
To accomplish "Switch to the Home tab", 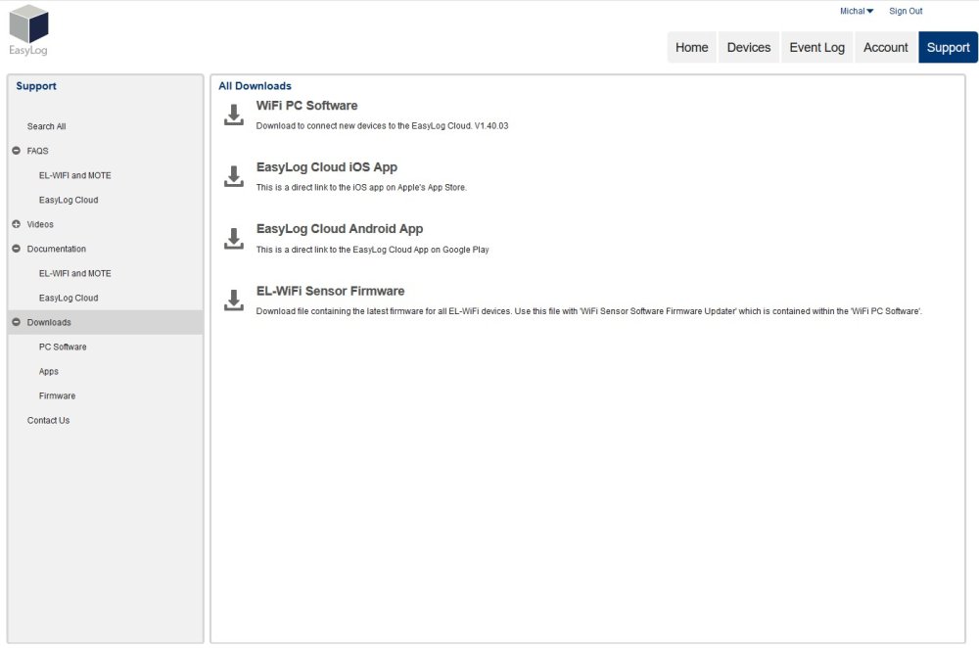I will (x=691, y=47).
